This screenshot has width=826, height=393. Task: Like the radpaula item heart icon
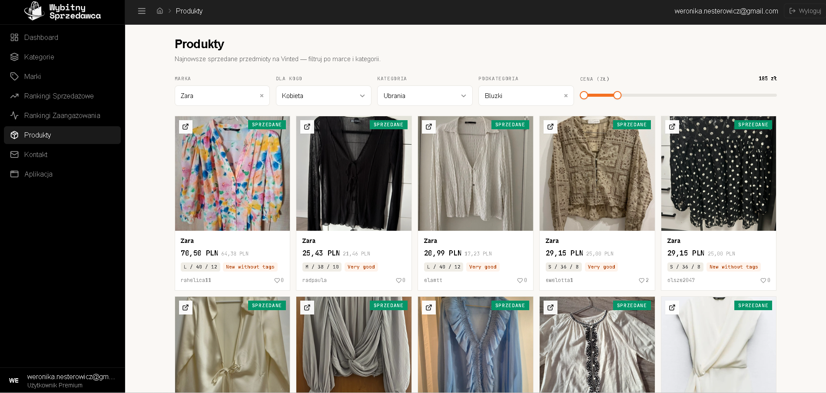(398, 281)
